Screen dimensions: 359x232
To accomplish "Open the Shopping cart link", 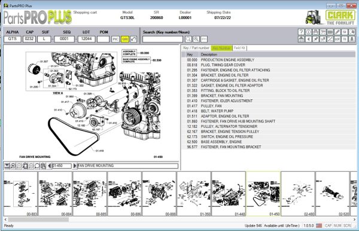I will click(85, 13).
